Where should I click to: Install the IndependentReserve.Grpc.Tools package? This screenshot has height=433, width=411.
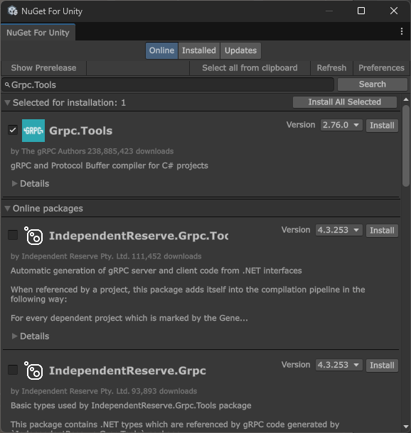pos(382,230)
